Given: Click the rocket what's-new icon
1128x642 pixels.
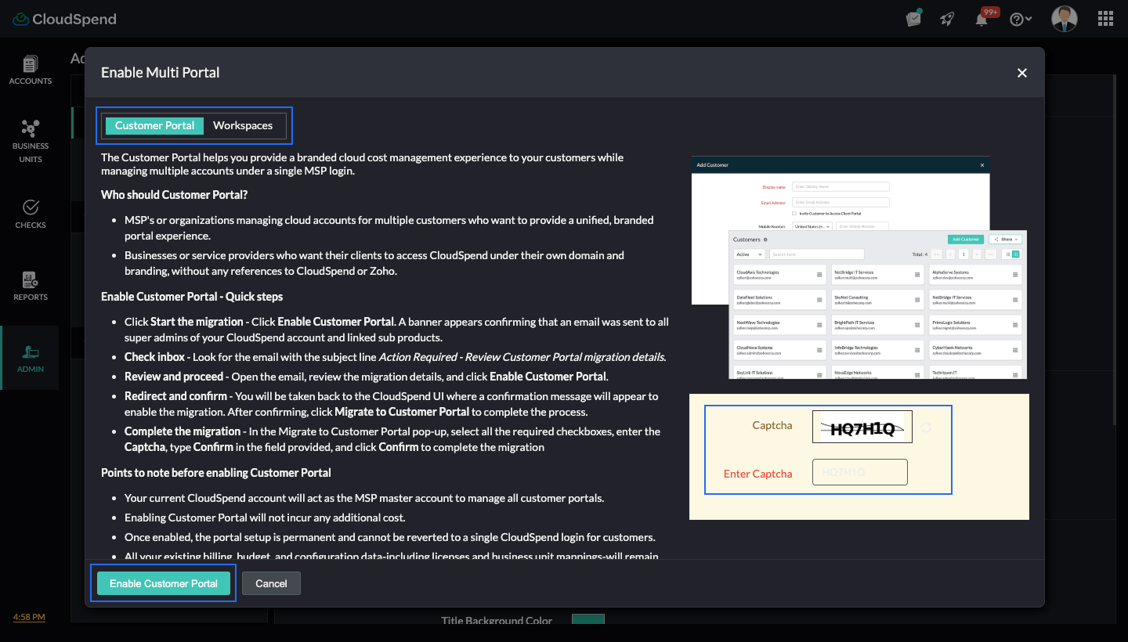Looking at the screenshot, I should click(x=947, y=18).
